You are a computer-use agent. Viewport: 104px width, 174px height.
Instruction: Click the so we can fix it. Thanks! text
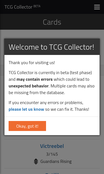pyautogui.click(x=67, y=109)
